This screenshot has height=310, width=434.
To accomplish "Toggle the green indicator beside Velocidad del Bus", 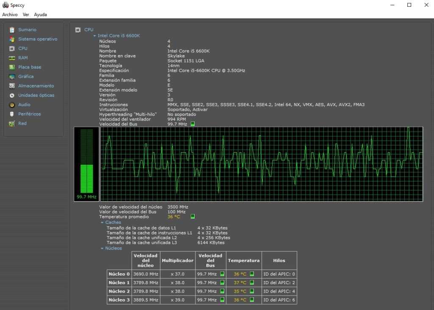I will click(x=193, y=124).
